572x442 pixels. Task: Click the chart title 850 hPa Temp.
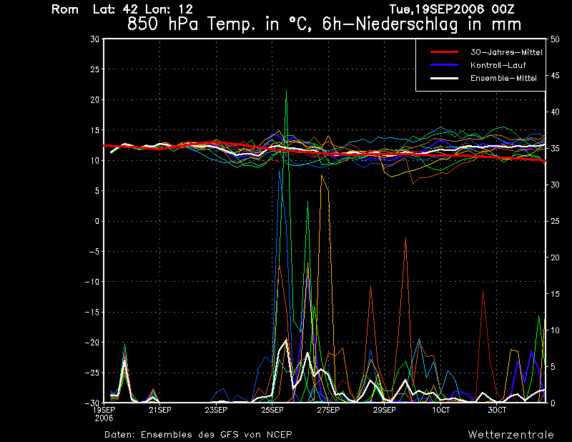(324, 24)
